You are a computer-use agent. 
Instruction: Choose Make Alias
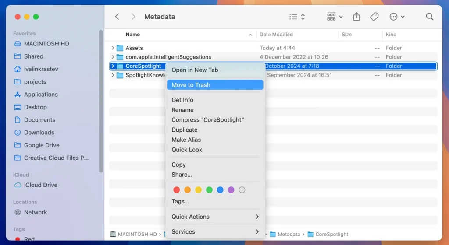(x=215, y=140)
